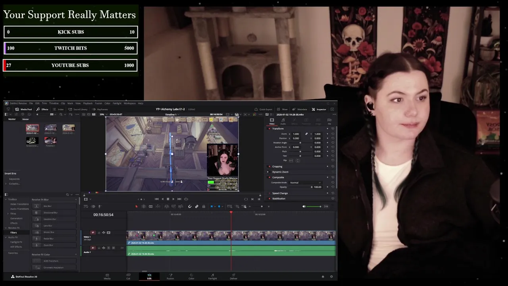Toggle the Composite section switch
This screenshot has height=286, width=508.
pyautogui.click(x=269, y=177)
